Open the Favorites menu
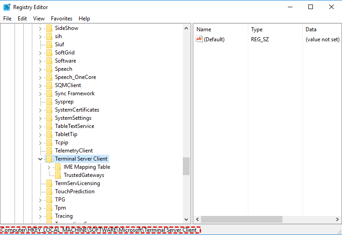The height and width of the screenshot is (235, 342). click(61, 19)
